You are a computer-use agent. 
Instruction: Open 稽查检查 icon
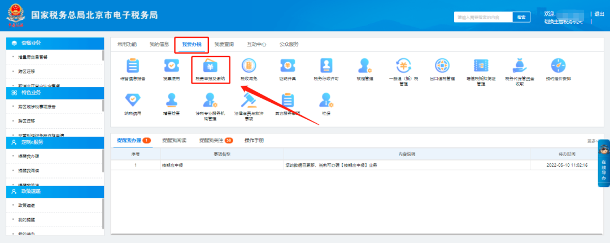(x=171, y=100)
